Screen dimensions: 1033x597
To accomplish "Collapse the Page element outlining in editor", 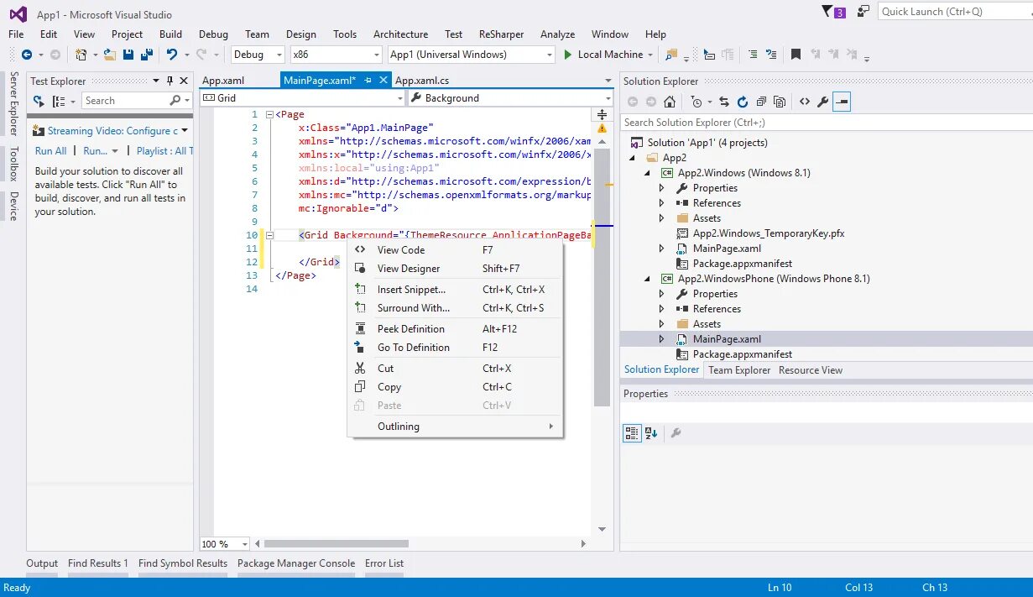I will pyautogui.click(x=269, y=114).
